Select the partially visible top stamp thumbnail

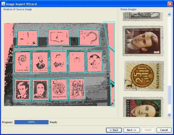coord(143,17)
